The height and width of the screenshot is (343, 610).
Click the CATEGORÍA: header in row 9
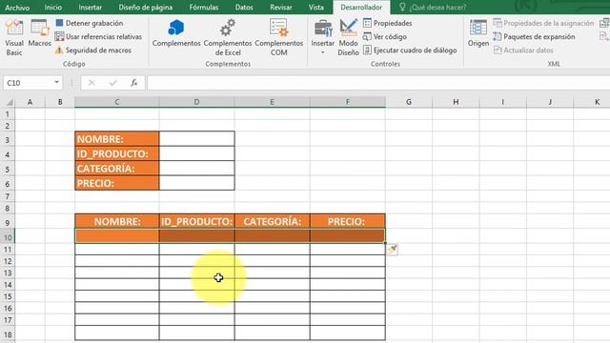point(273,222)
